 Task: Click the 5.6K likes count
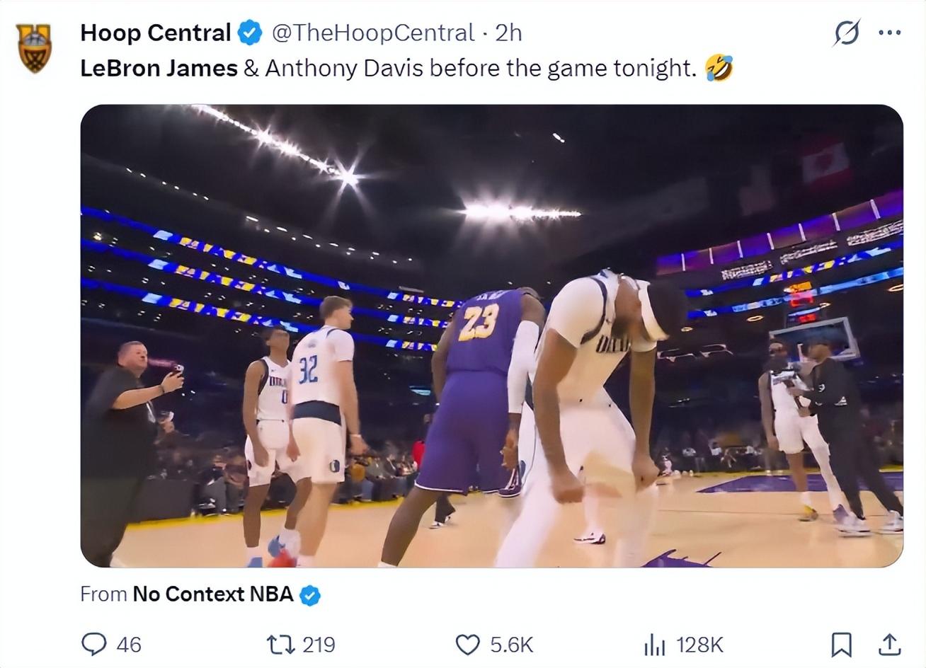point(511,645)
